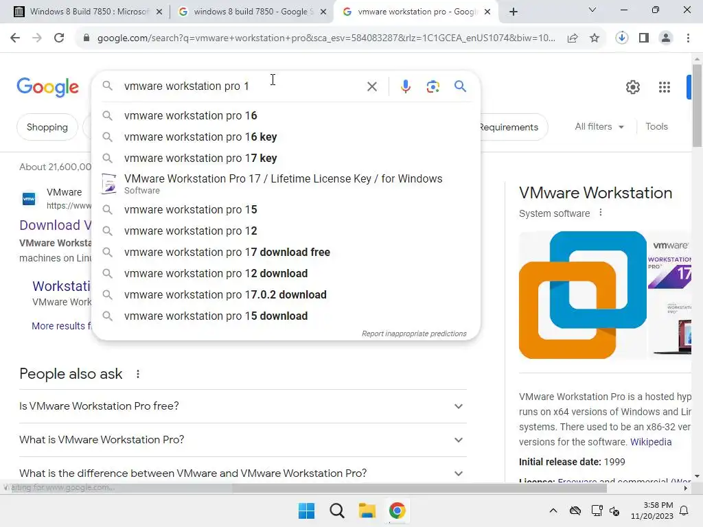
Task: Open the OneDrive cloud tray icon
Action: tap(575, 511)
